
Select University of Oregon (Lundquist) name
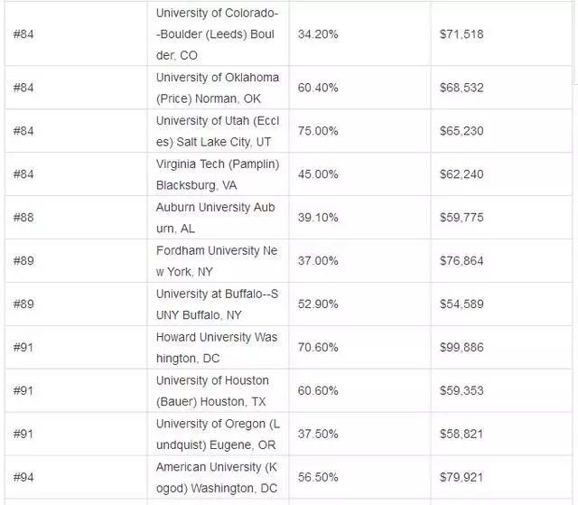coord(218,435)
